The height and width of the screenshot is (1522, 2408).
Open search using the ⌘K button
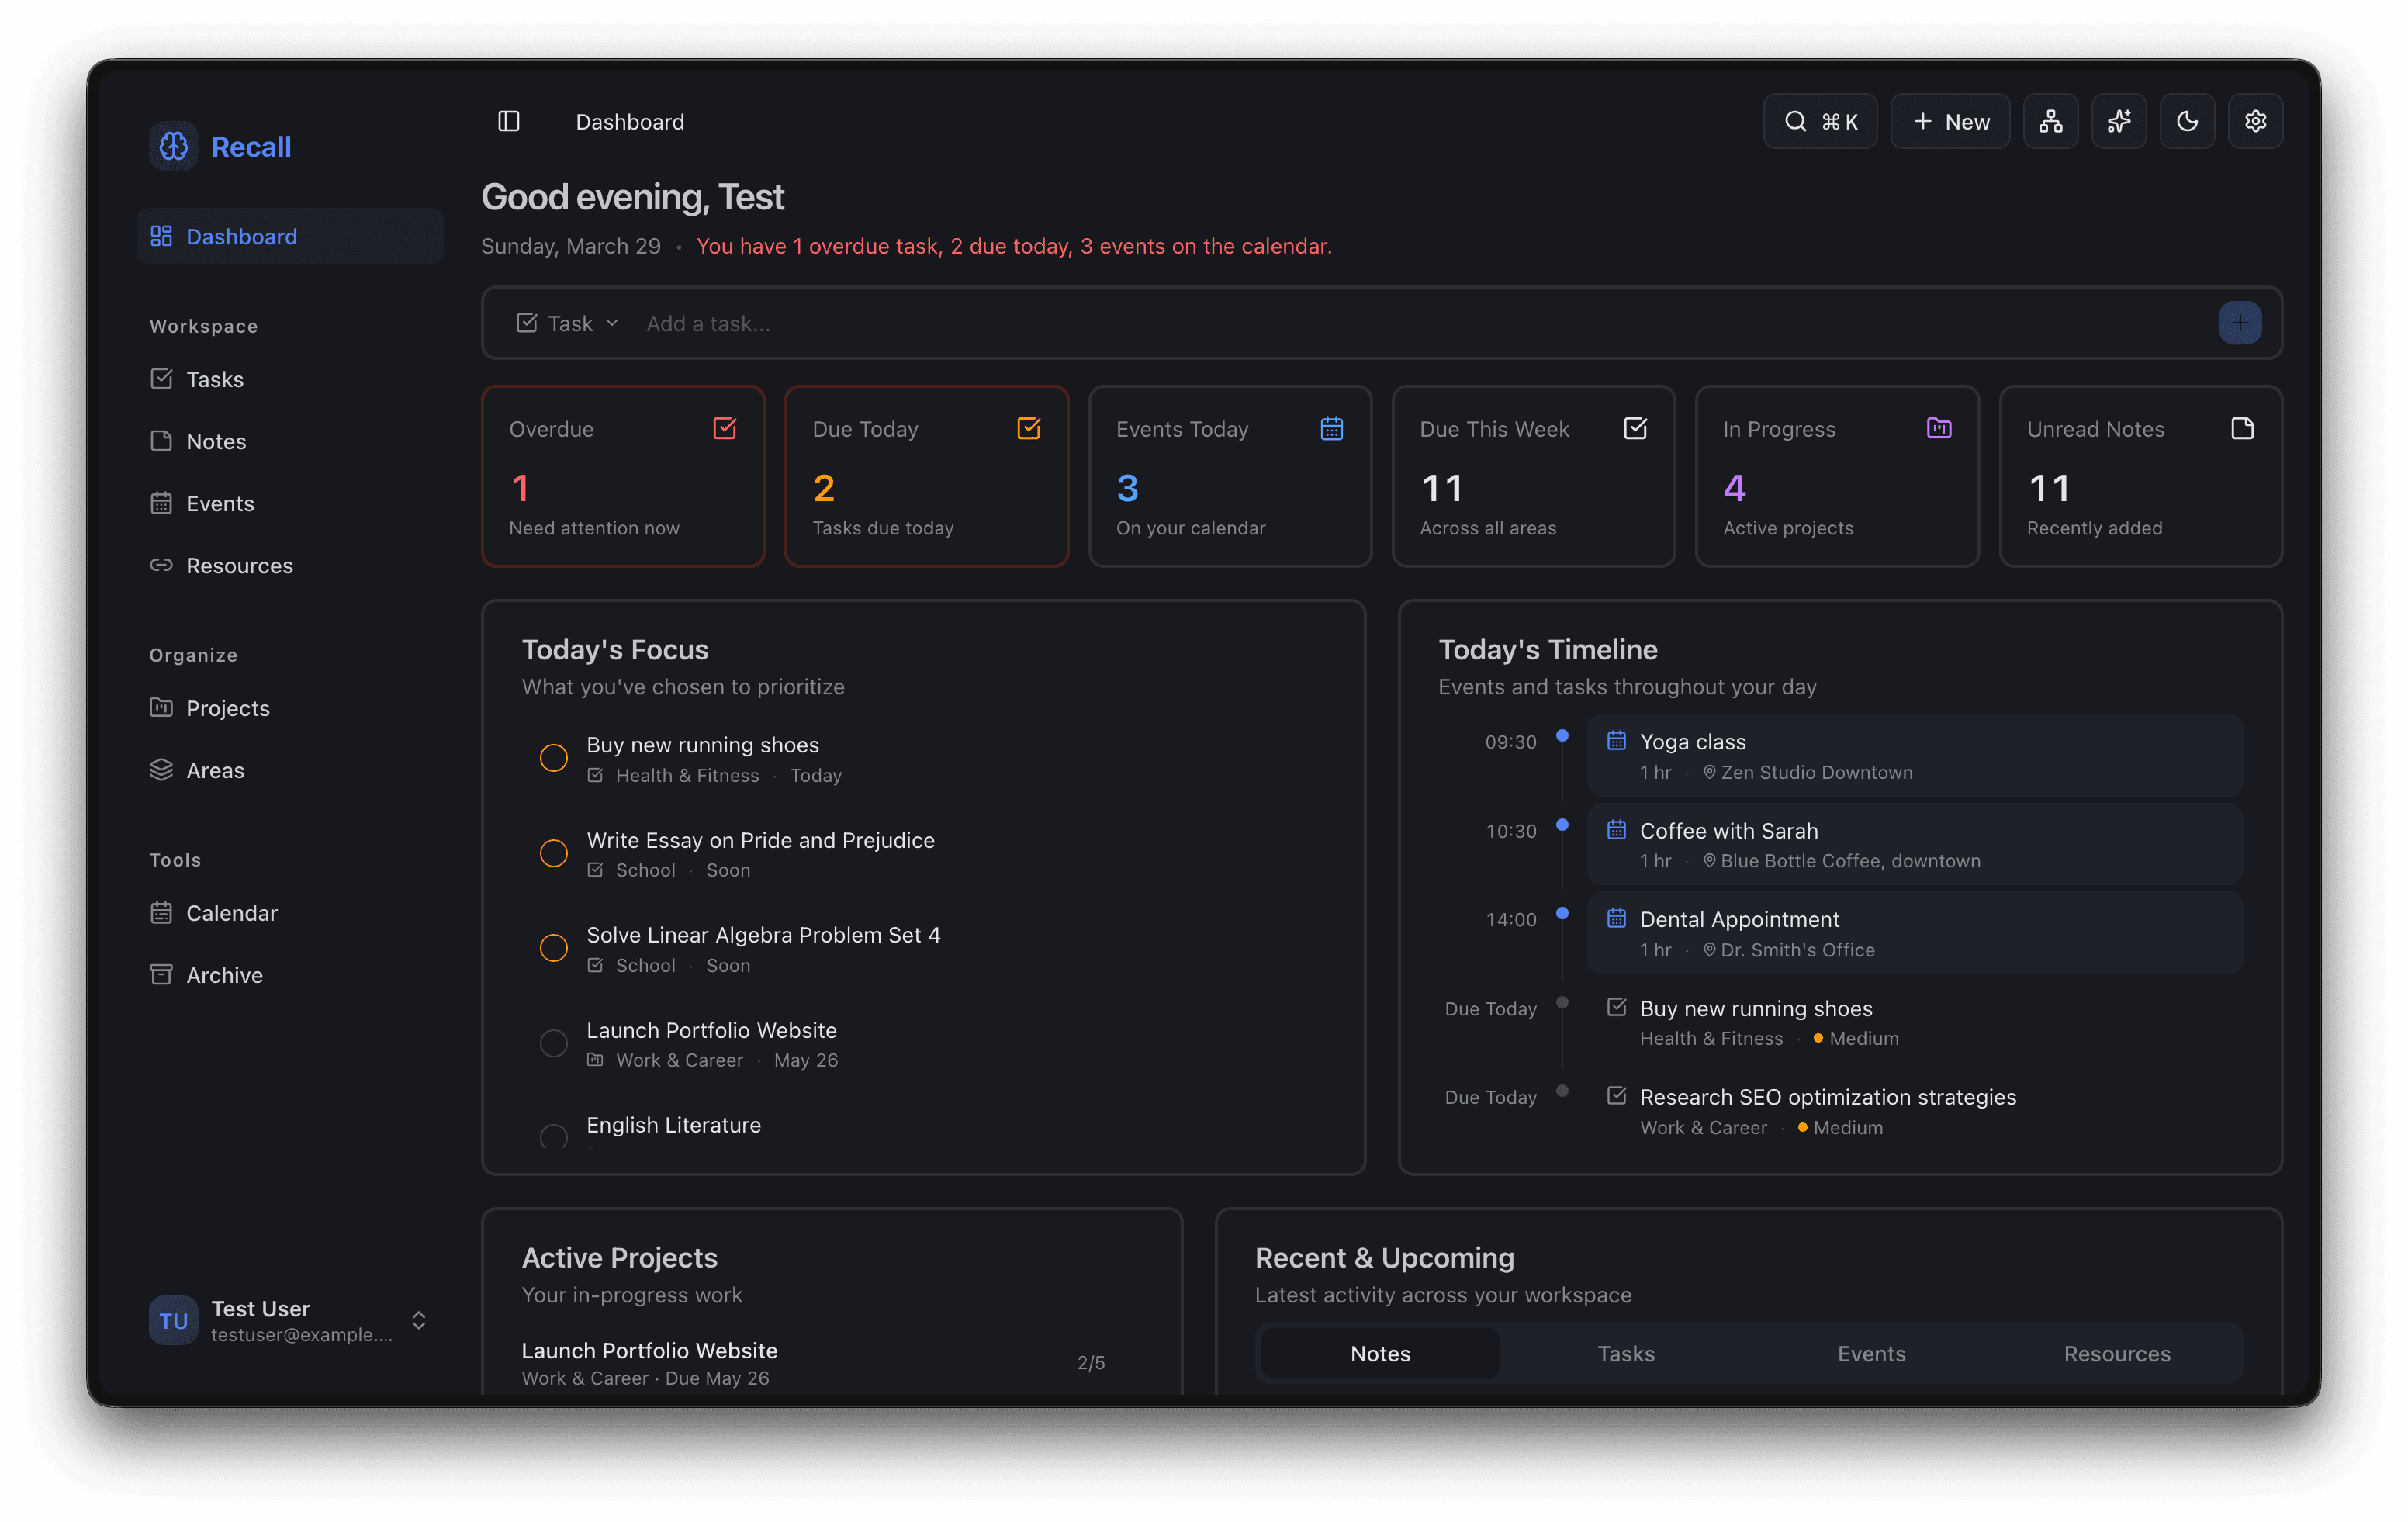click(1820, 121)
